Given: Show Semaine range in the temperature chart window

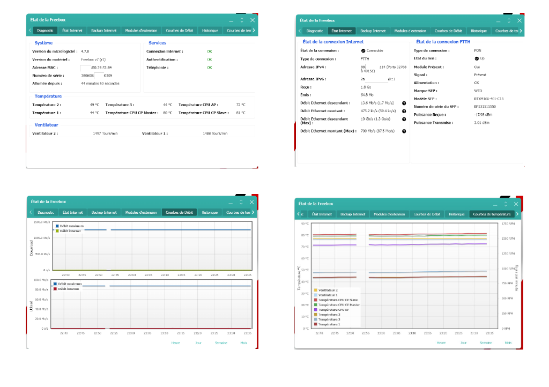Looking at the screenshot, I should tap(486, 343).
